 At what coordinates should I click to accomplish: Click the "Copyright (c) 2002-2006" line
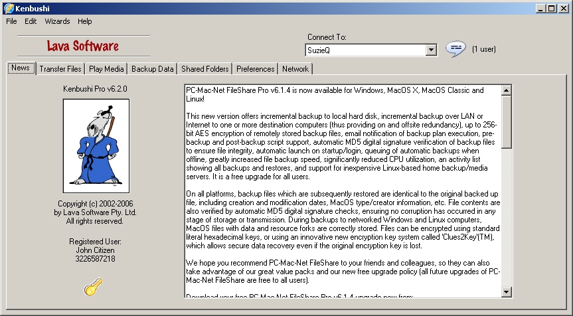(96, 204)
